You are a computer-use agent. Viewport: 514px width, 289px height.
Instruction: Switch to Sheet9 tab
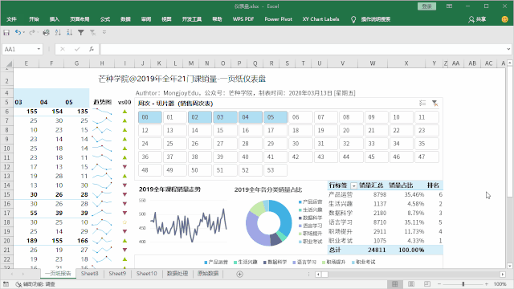tap(117, 274)
